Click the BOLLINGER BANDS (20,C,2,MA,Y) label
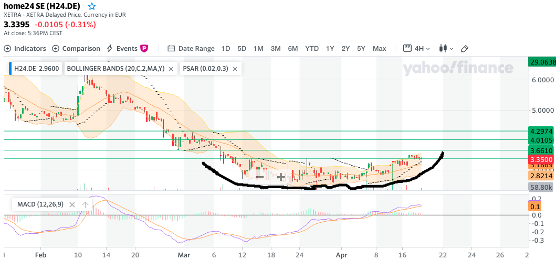This screenshot has width=556, height=271. coord(116,69)
